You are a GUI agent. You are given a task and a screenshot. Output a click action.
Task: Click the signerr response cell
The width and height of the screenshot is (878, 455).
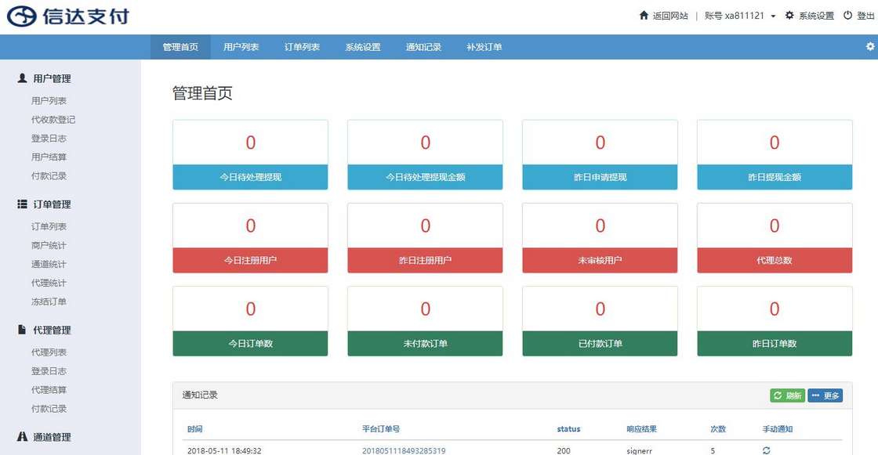[x=640, y=450]
